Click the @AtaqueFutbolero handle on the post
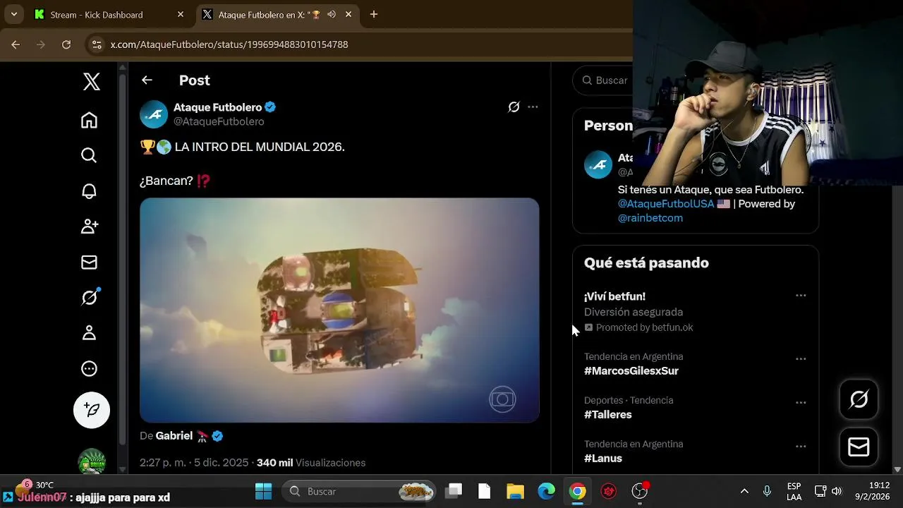Screen dimensions: 903x508 click(219, 121)
